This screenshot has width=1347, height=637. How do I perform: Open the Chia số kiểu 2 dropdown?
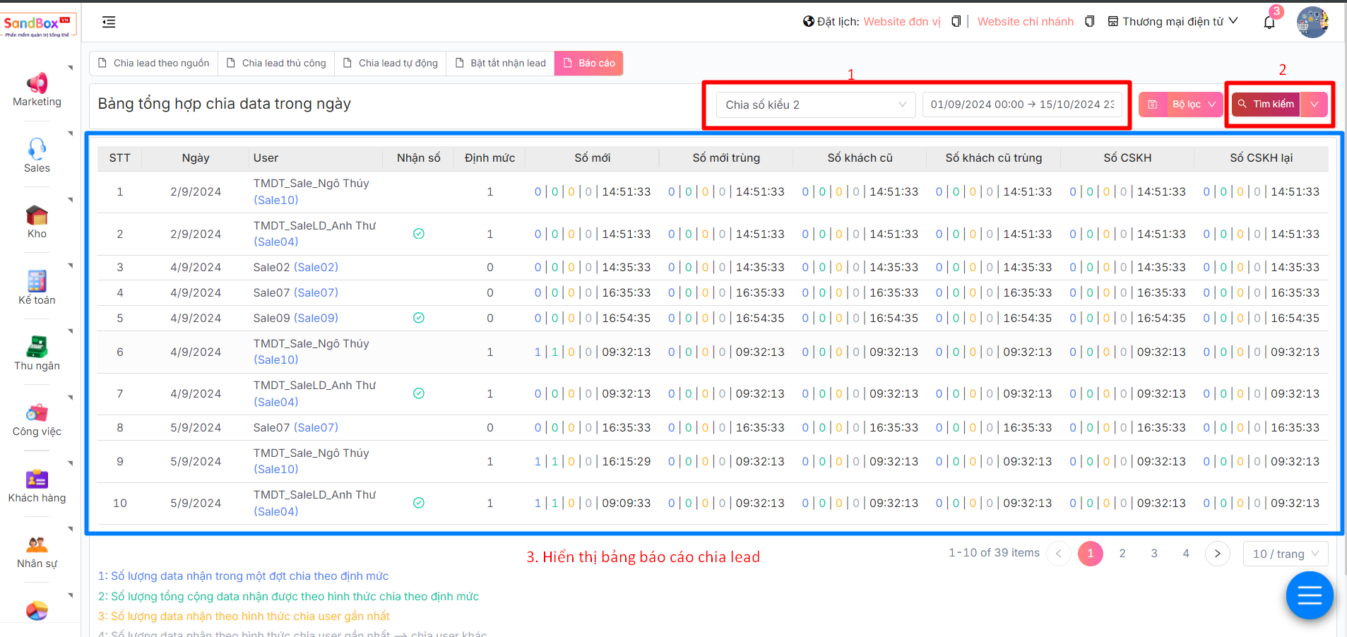(815, 105)
